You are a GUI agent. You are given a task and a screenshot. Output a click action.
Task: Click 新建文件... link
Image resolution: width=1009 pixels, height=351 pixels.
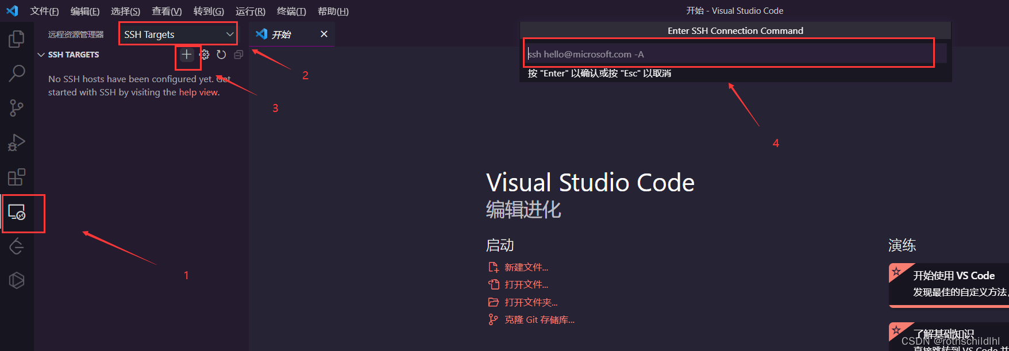click(526, 267)
